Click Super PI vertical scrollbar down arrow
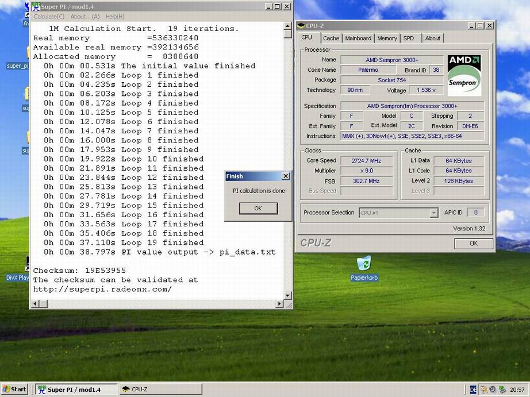 pyautogui.click(x=287, y=295)
